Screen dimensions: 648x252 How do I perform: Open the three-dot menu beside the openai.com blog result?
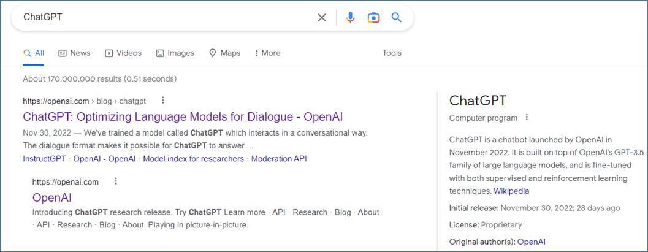pyautogui.click(x=162, y=101)
